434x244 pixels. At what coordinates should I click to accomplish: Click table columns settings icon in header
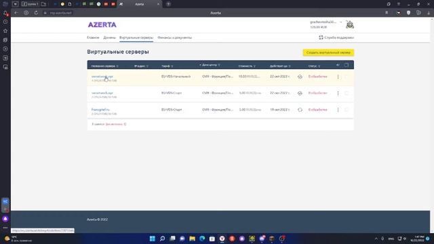pyautogui.click(x=338, y=65)
